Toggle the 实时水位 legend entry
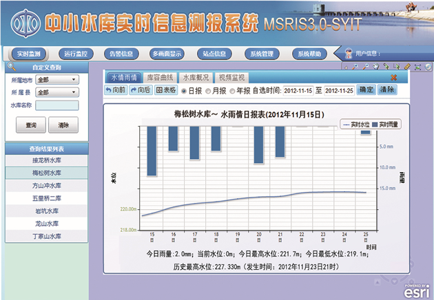This screenshot has height=300, width=434. tap(356, 125)
